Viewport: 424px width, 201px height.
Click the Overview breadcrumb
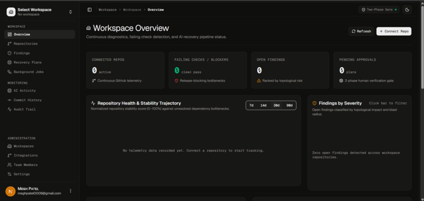coord(156,10)
